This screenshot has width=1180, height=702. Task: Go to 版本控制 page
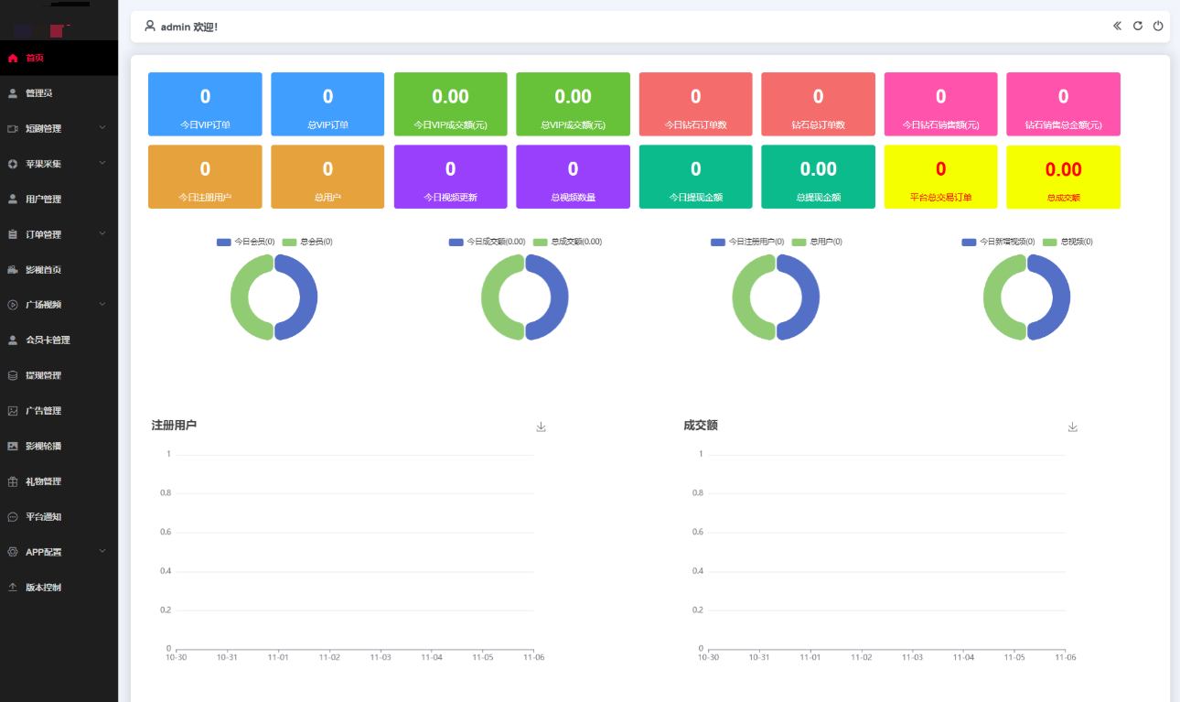coord(43,588)
